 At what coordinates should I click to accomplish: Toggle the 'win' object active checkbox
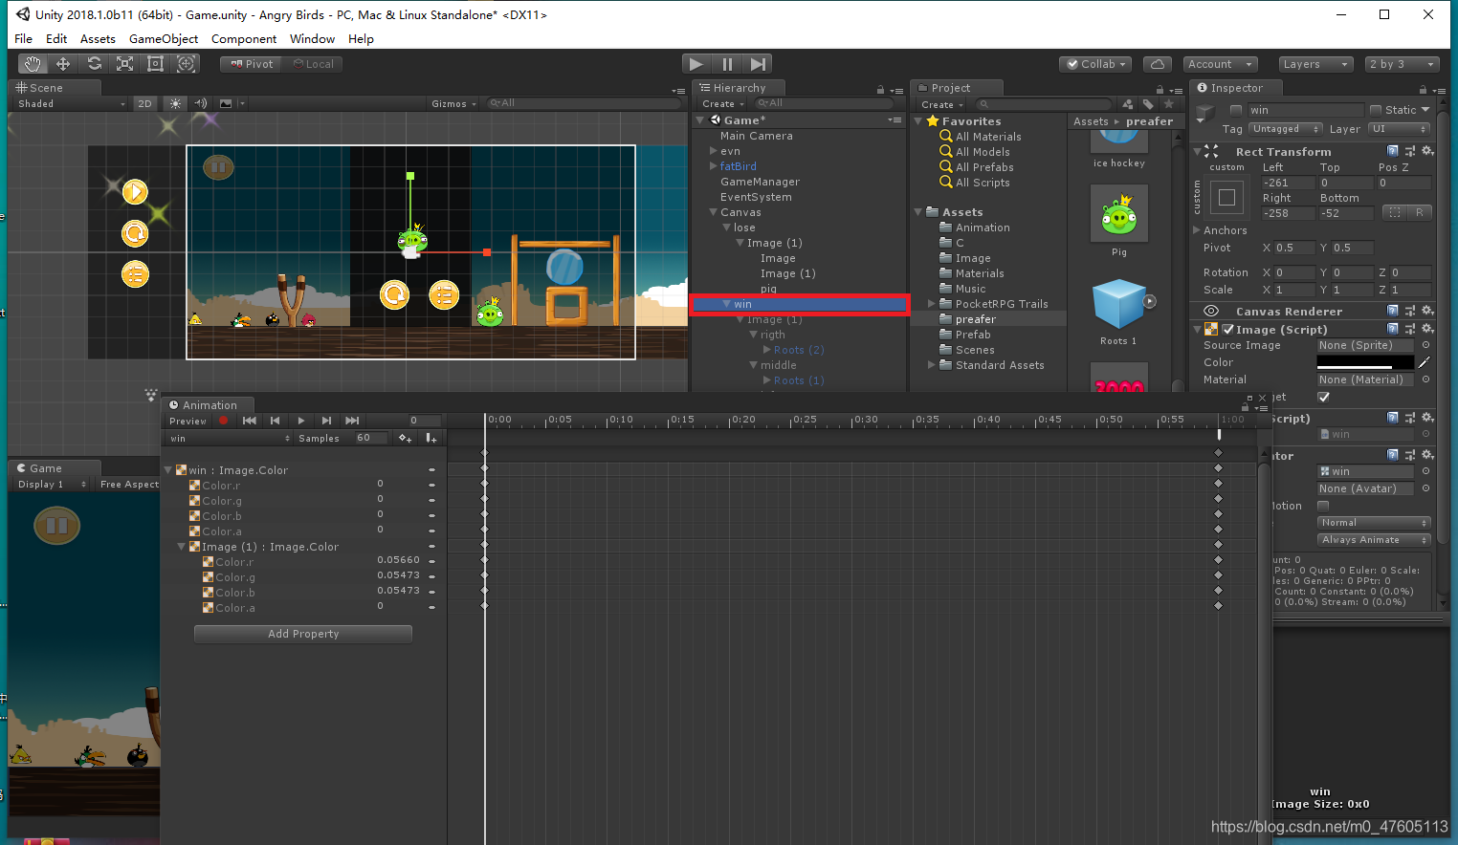pyautogui.click(x=1235, y=110)
